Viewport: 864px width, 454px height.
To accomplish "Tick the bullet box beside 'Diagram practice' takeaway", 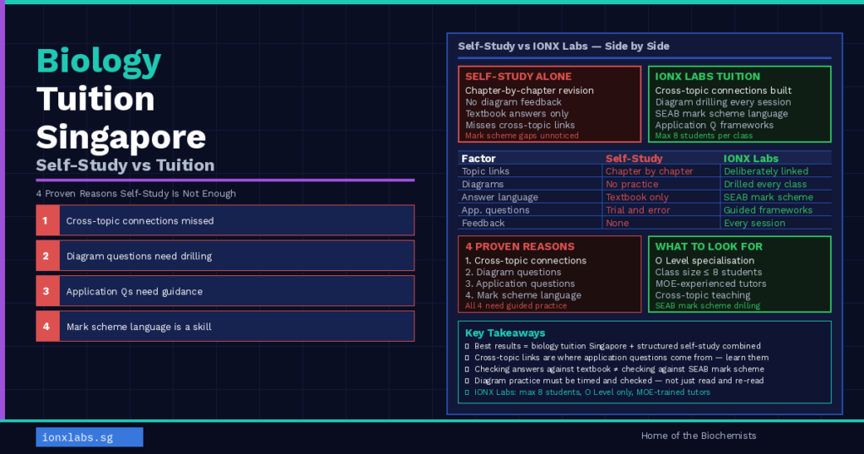I will [x=467, y=381].
